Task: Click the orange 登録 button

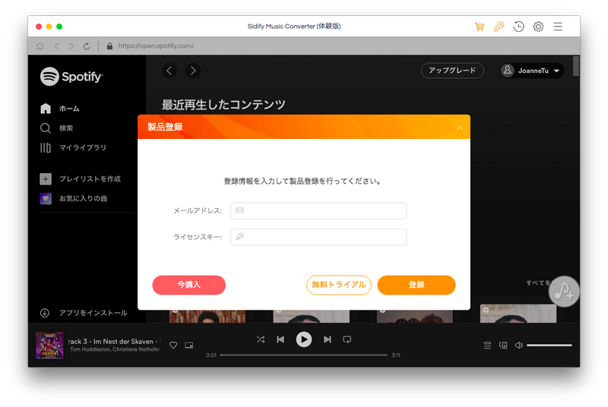Action: (x=416, y=285)
